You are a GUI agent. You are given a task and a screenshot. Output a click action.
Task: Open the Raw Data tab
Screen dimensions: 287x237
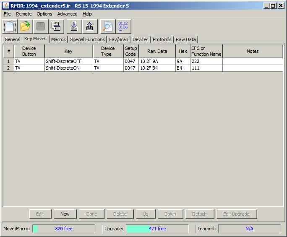pos(185,39)
